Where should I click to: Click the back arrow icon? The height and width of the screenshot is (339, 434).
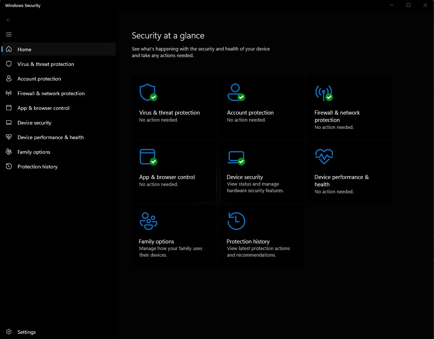(x=8, y=20)
